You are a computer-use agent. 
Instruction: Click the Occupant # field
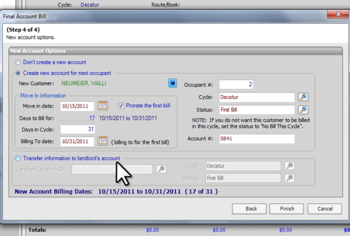(x=236, y=84)
